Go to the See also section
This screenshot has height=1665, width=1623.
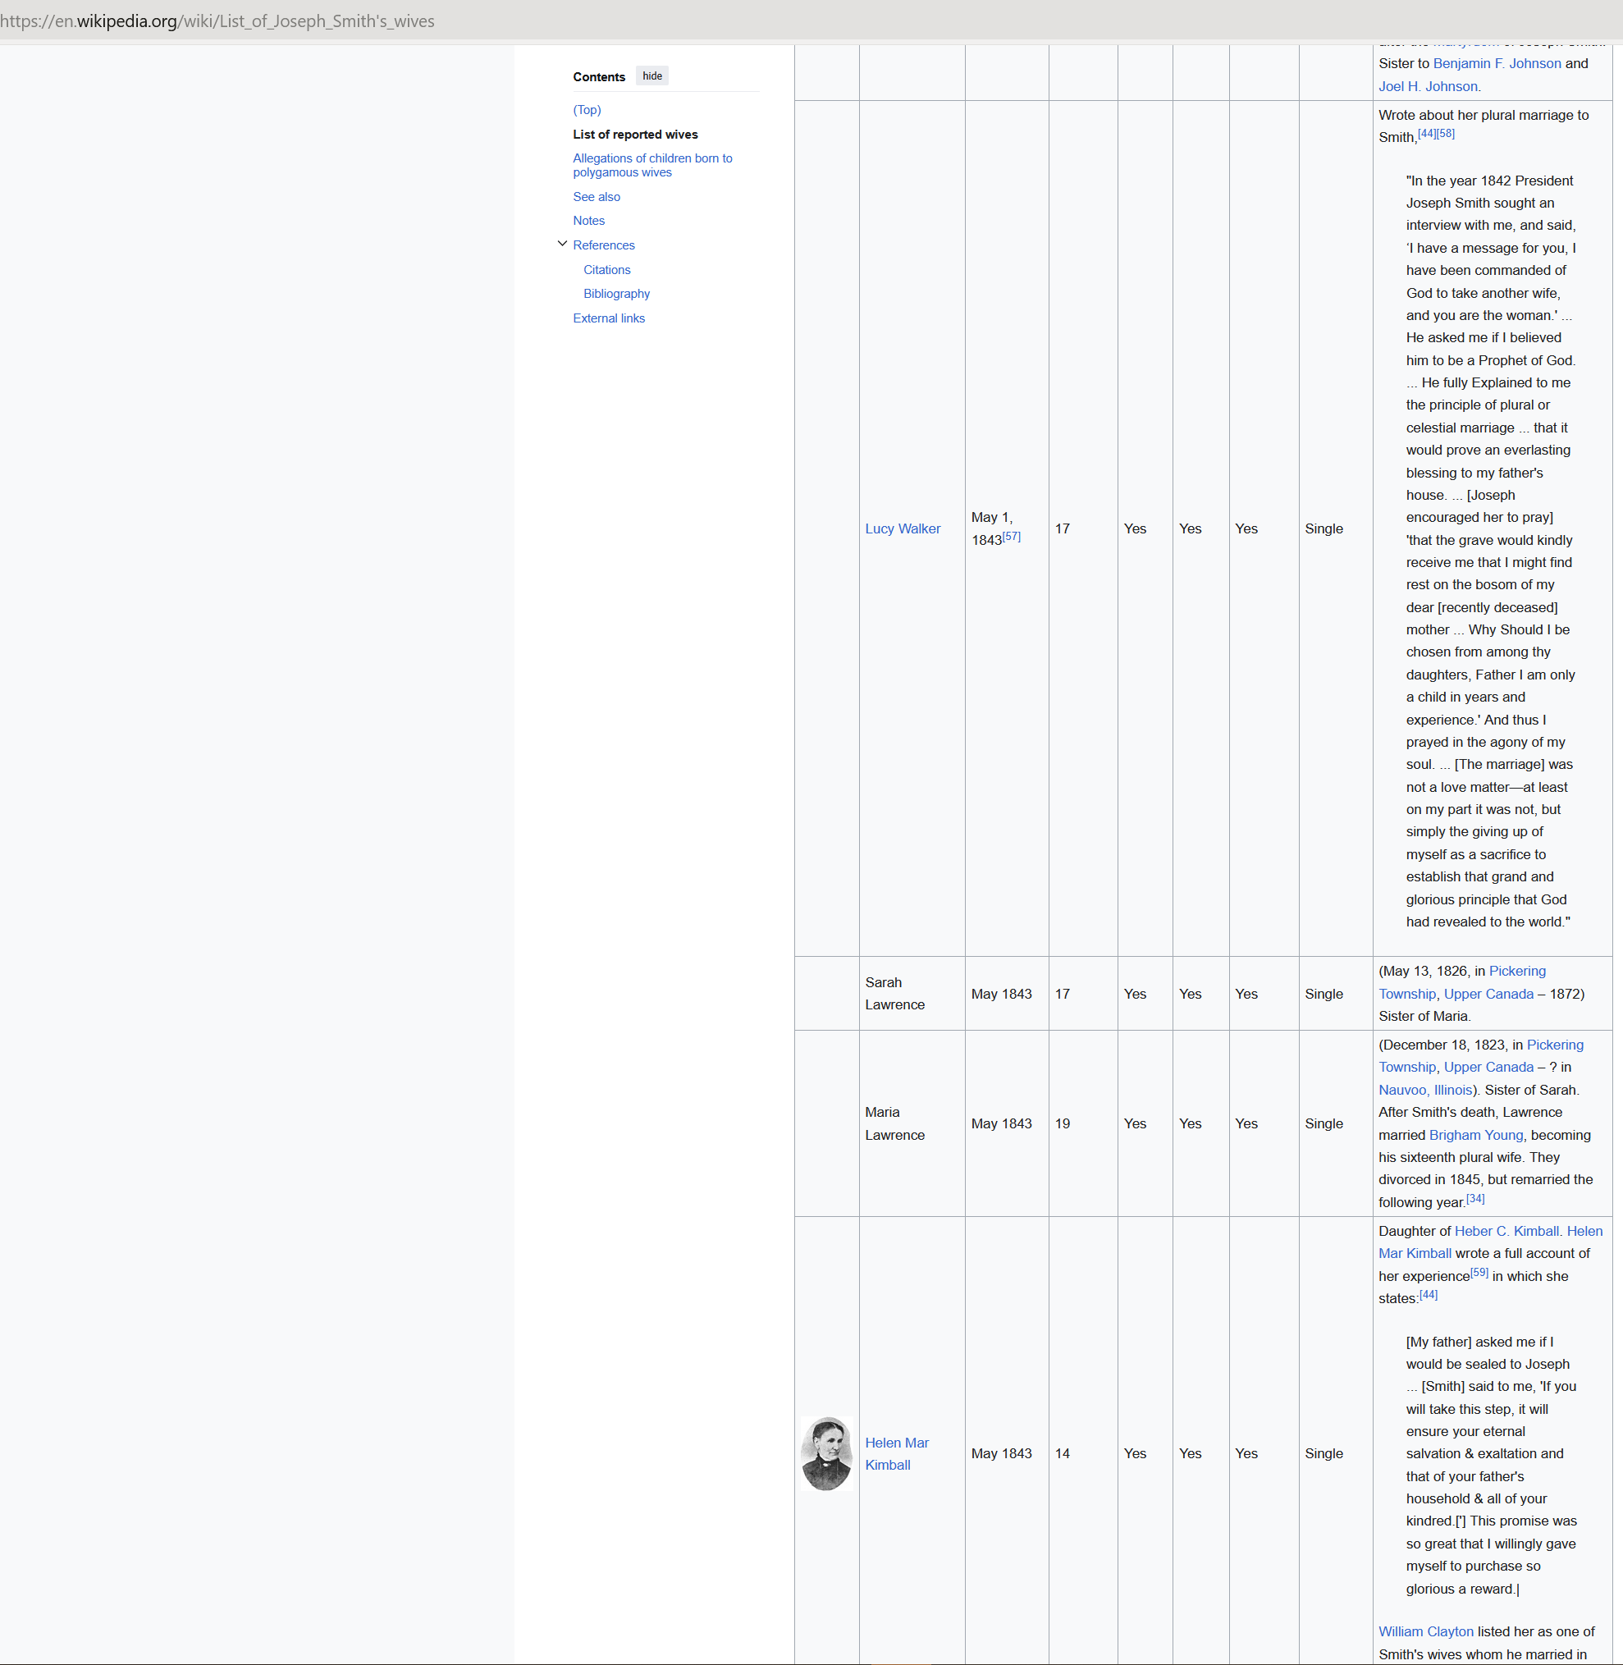(x=596, y=197)
